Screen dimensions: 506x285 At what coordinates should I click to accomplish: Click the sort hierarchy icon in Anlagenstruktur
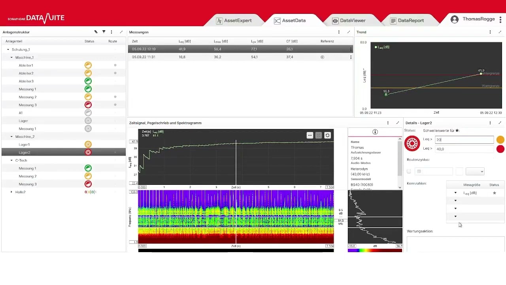click(x=96, y=32)
